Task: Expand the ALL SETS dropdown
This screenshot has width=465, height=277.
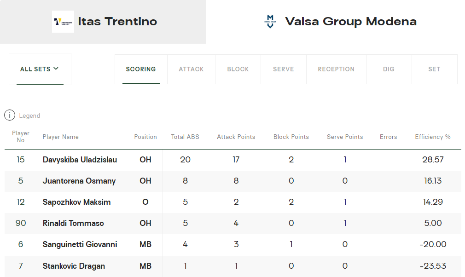Action: coord(40,69)
